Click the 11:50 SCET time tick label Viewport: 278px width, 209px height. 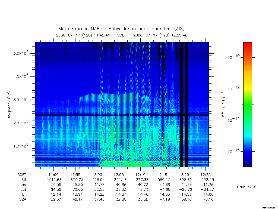[53, 175]
